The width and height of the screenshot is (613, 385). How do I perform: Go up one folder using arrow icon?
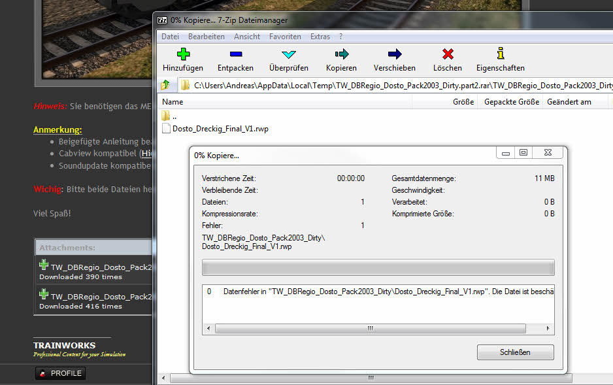166,85
